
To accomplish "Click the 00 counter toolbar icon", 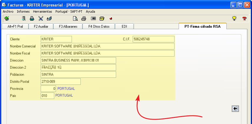I will (93, 19).
